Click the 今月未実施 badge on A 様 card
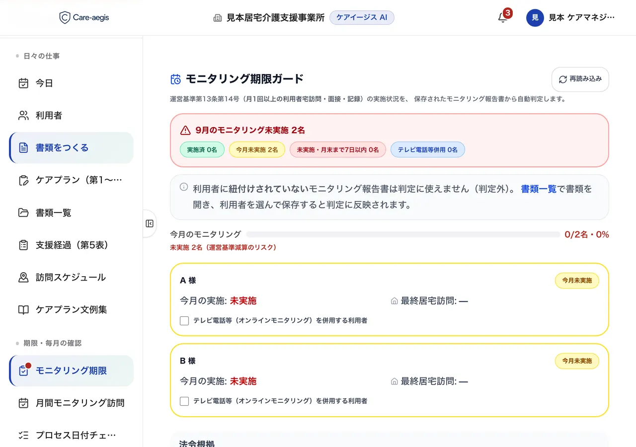 577,281
